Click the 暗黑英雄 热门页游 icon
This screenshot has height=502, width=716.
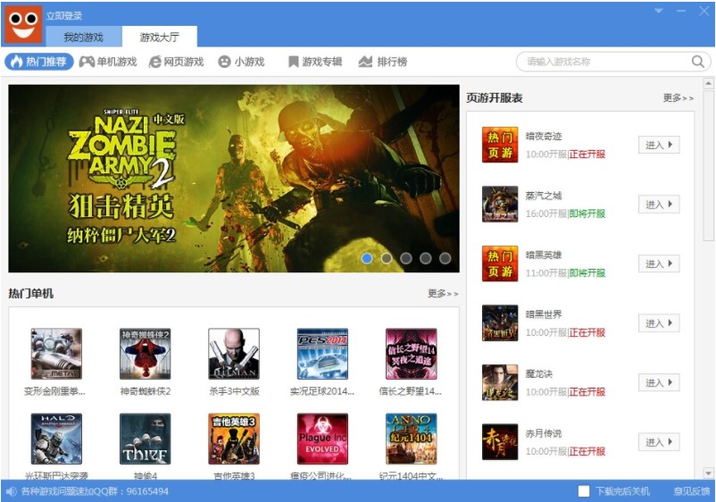pyautogui.click(x=500, y=264)
